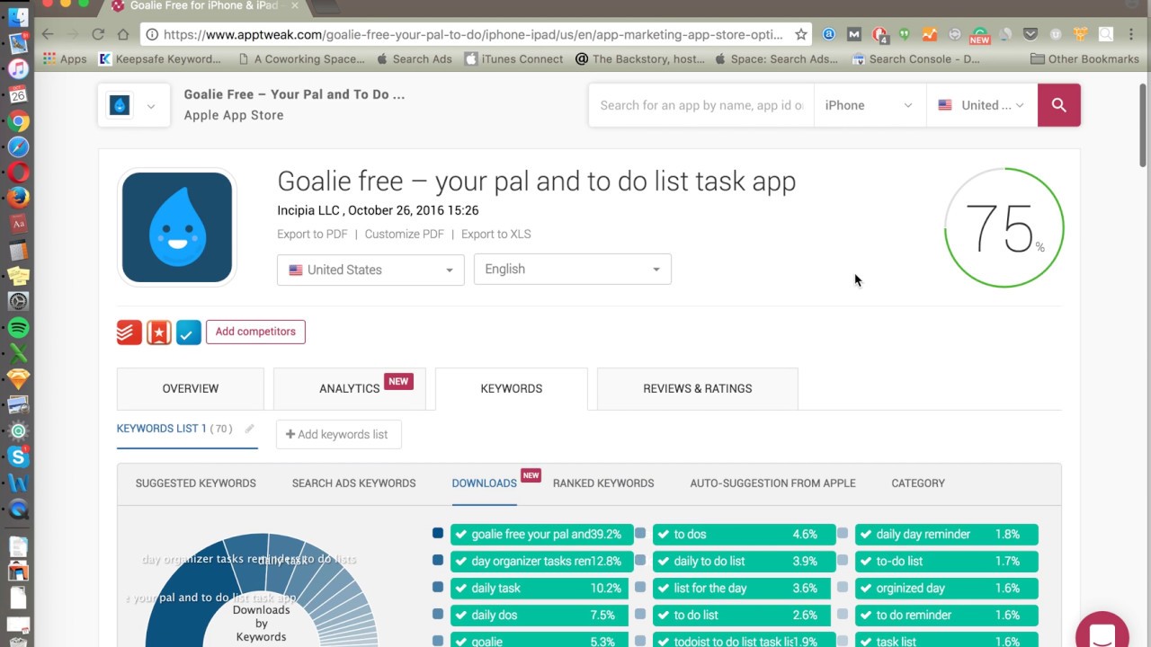Switch to the Analytics tab
This screenshot has height=647, width=1151.
[x=350, y=388]
